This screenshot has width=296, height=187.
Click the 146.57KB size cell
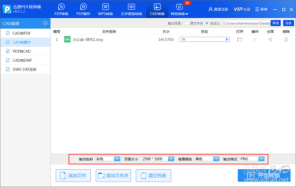pyautogui.click(x=166, y=39)
